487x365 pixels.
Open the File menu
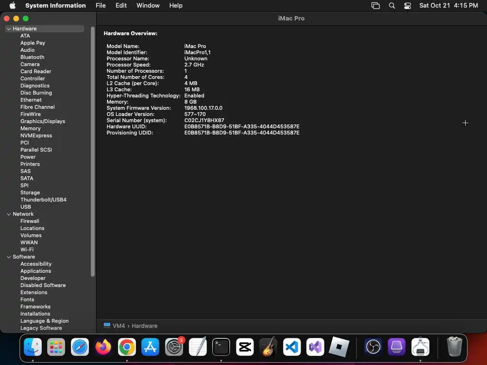[x=101, y=6]
